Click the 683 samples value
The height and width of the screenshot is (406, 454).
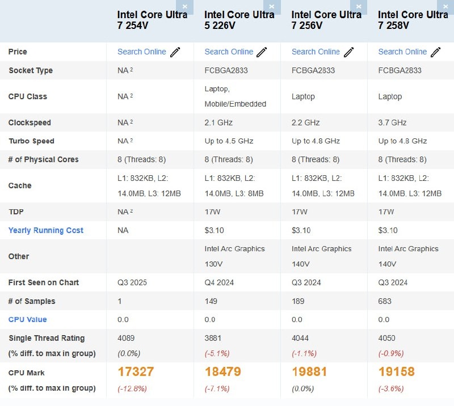(x=385, y=301)
